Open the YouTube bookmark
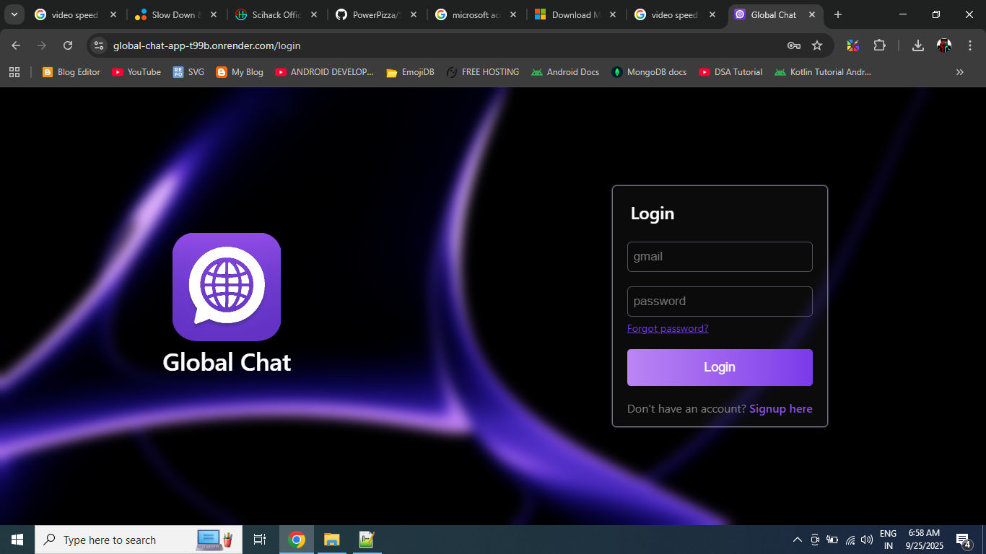This screenshot has height=554, width=986. pos(136,71)
